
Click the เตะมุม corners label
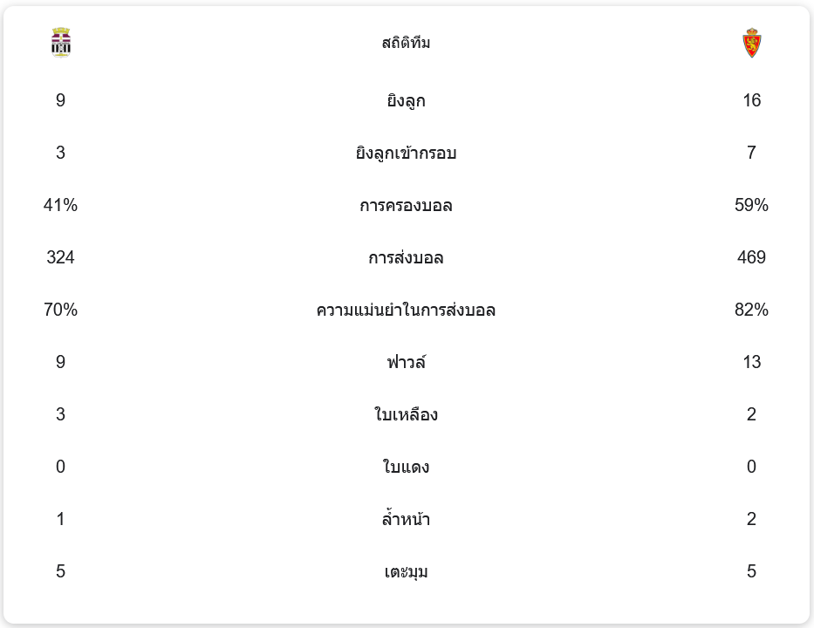coord(406,571)
